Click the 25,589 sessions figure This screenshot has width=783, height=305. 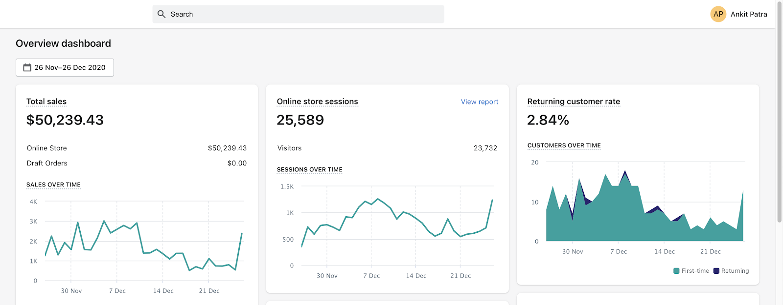[x=300, y=120]
